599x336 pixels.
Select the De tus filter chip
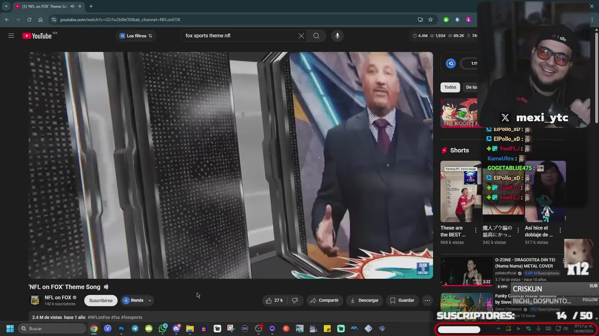[x=471, y=87]
